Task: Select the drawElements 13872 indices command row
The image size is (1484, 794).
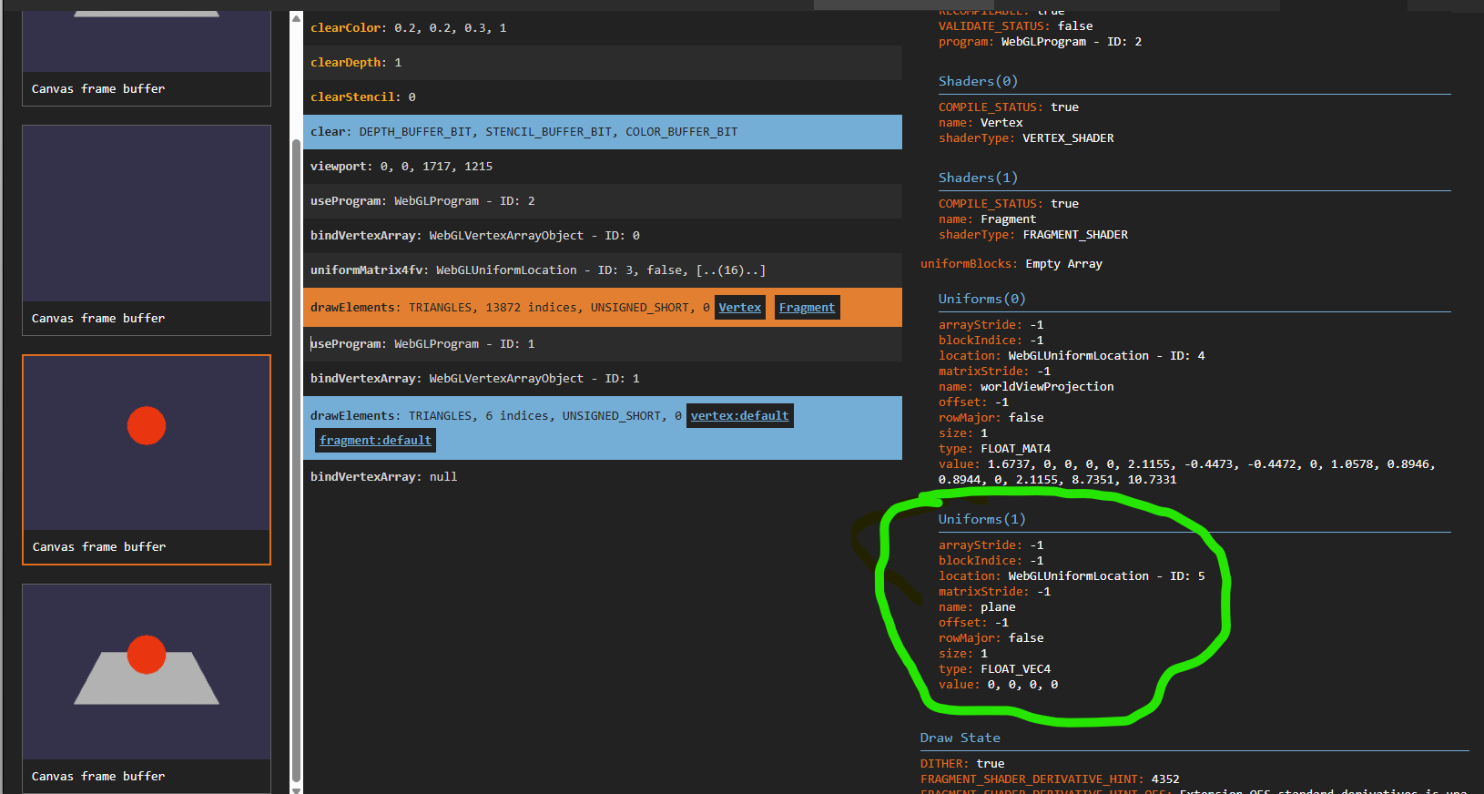Action: pyautogui.click(x=603, y=308)
